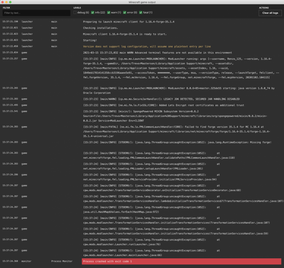
Task: Click the 'HashMap$Values.forEach' stack trace line
Action: [x=151, y=209]
